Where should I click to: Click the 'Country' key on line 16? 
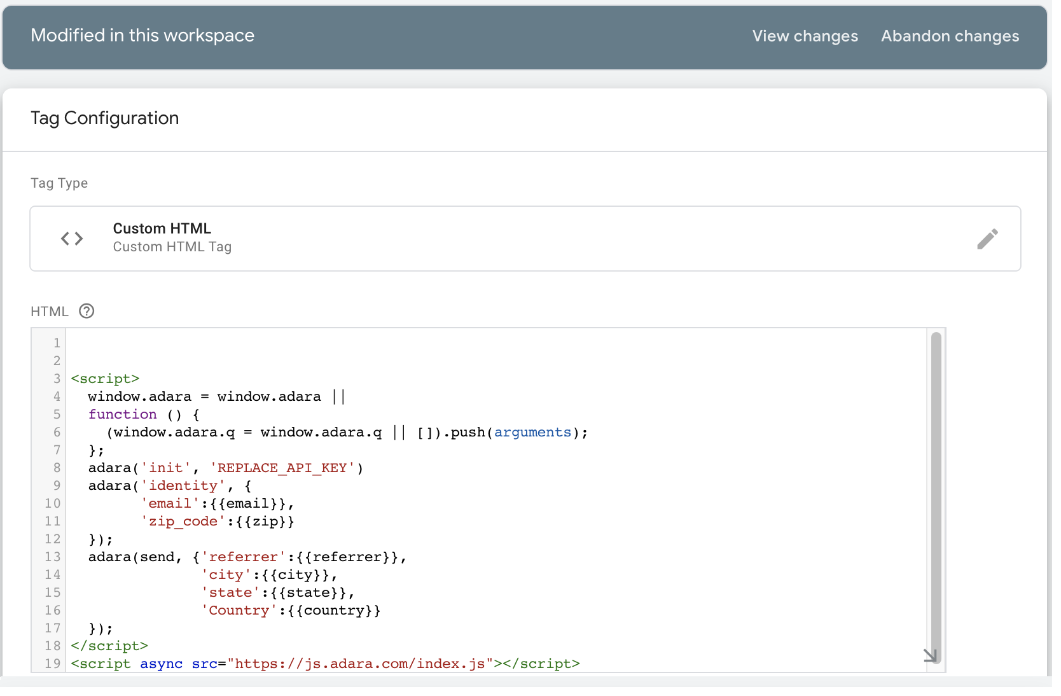click(x=239, y=611)
